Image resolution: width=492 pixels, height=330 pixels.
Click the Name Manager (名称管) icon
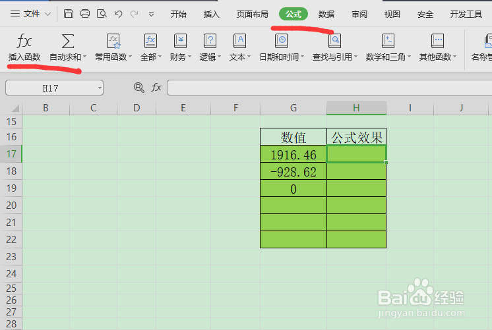pyautogui.click(x=487, y=41)
